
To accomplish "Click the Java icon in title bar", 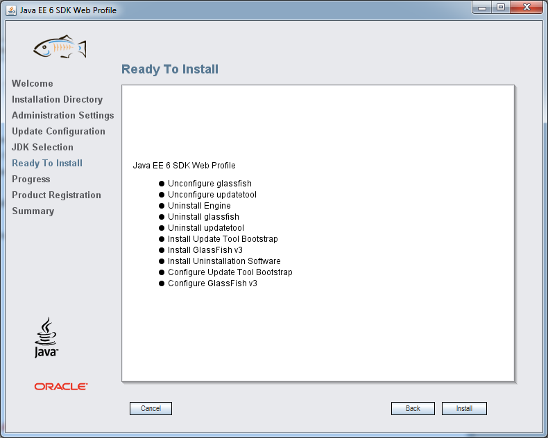I will tap(11, 10).
